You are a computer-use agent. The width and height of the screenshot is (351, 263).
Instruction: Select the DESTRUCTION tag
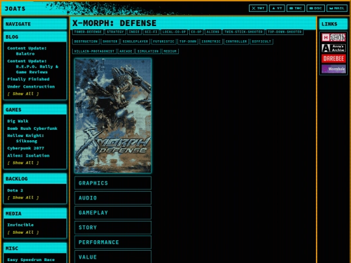tap(86, 42)
